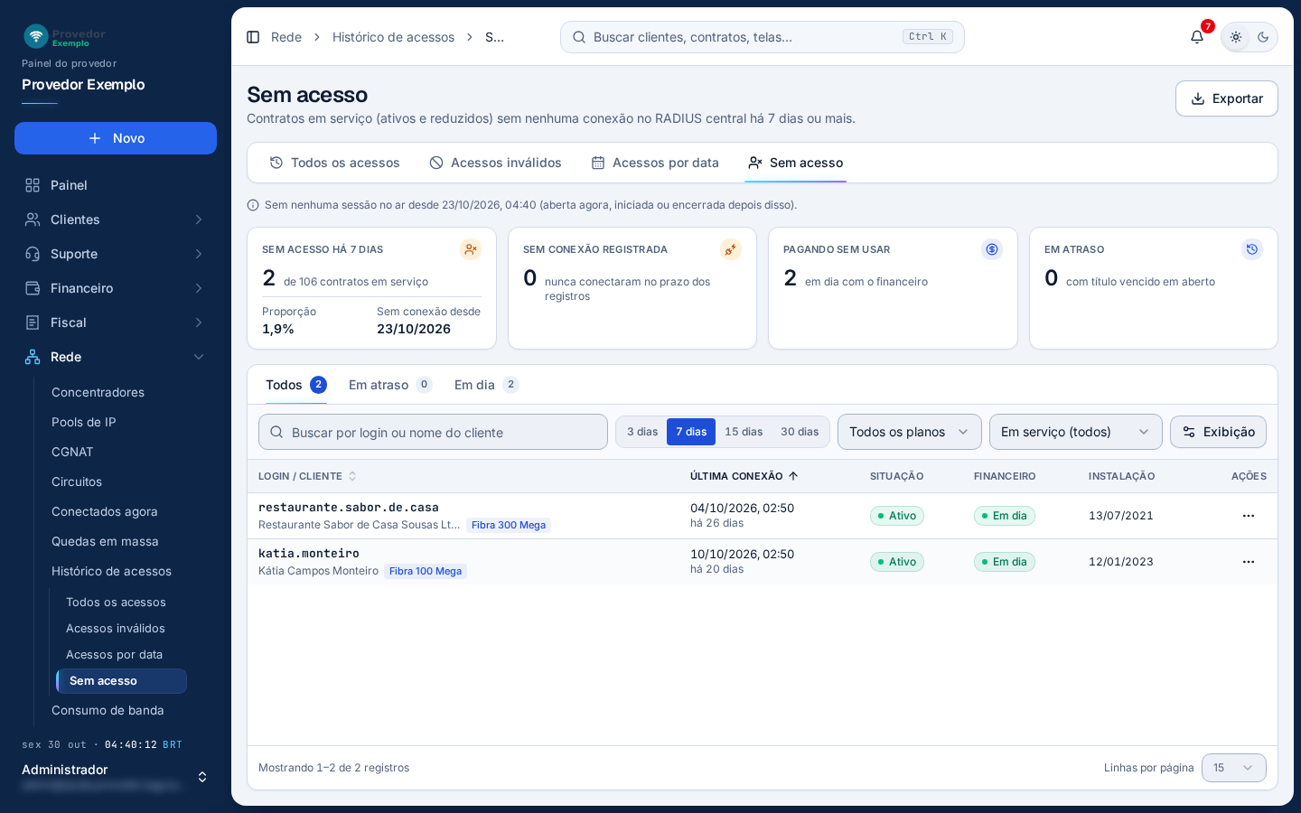Expand the Suporte sidebar section
The width and height of the screenshot is (1301, 813).
point(116,254)
